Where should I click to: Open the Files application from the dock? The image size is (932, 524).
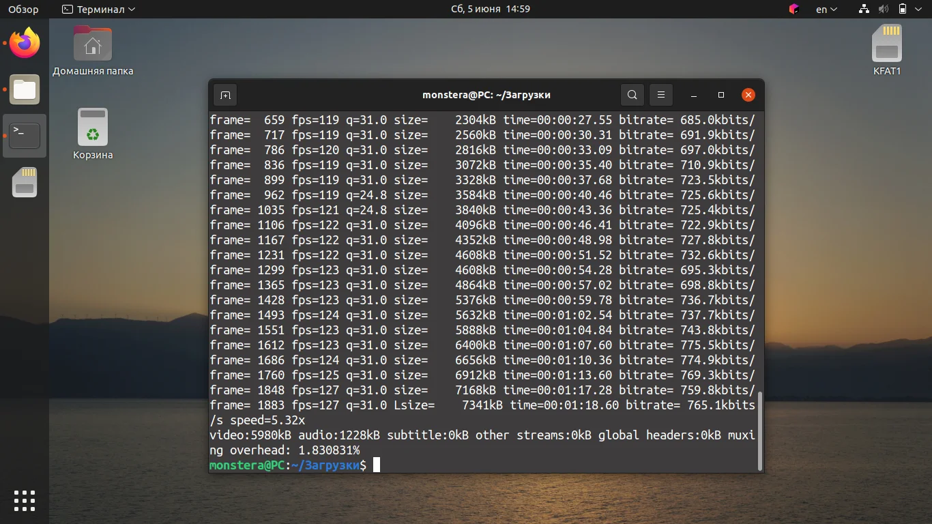coord(25,89)
